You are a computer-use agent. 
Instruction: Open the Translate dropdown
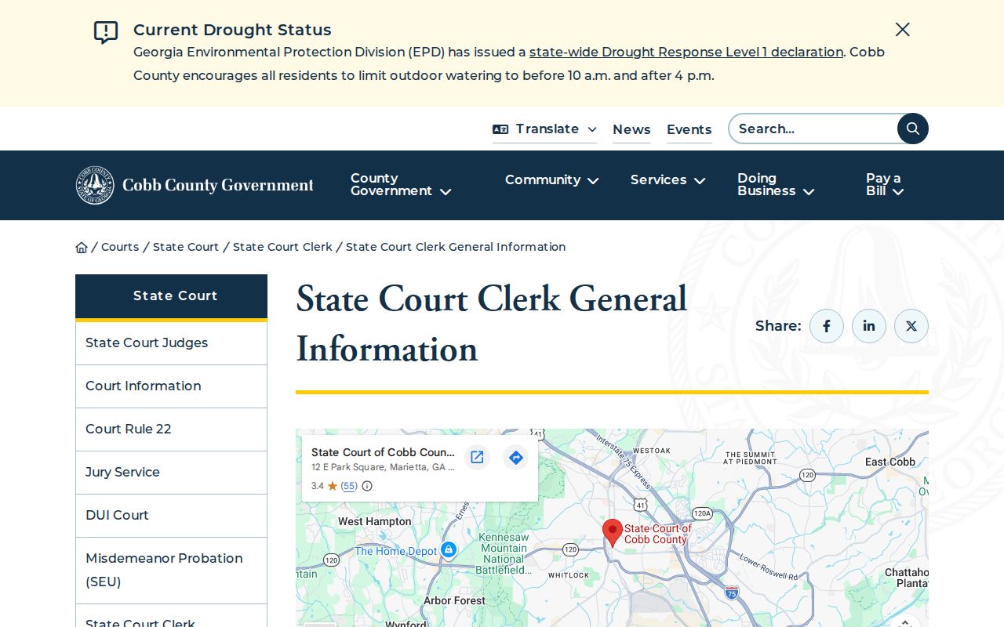545,129
